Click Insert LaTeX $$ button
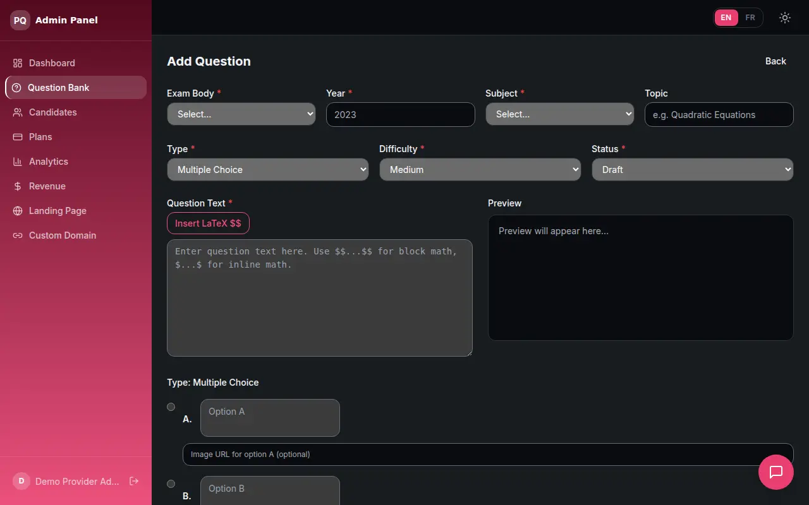Screen dimensions: 809x505 208,223
